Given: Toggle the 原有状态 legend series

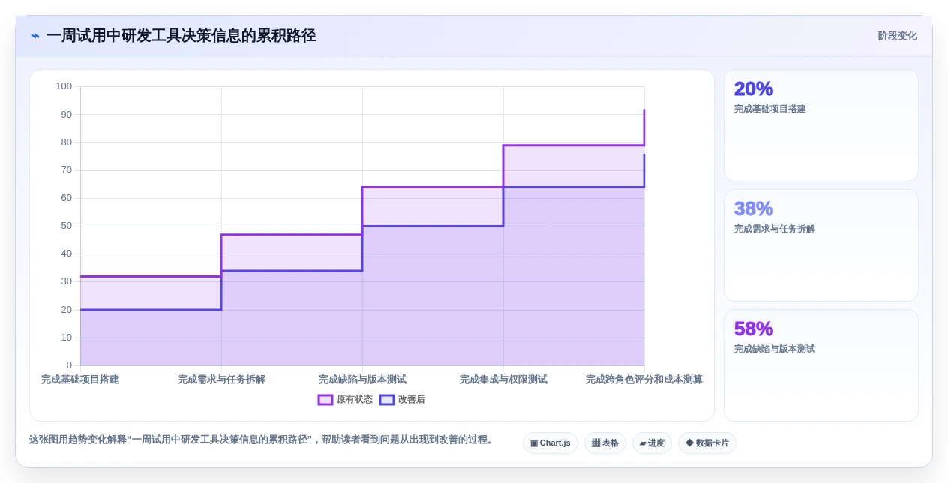Looking at the screenshot, I should coord(346,400).
